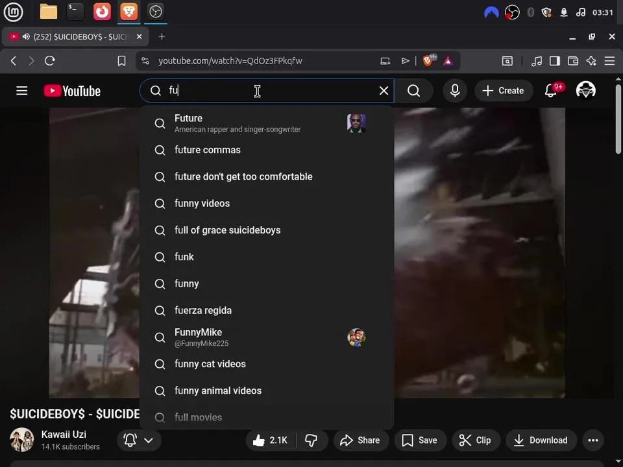Select suggestion 'future commas'
The image size is (623, 467).
267,150
